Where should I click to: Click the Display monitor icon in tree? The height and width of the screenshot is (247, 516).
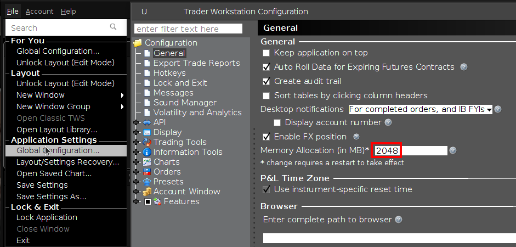point(147,132)
